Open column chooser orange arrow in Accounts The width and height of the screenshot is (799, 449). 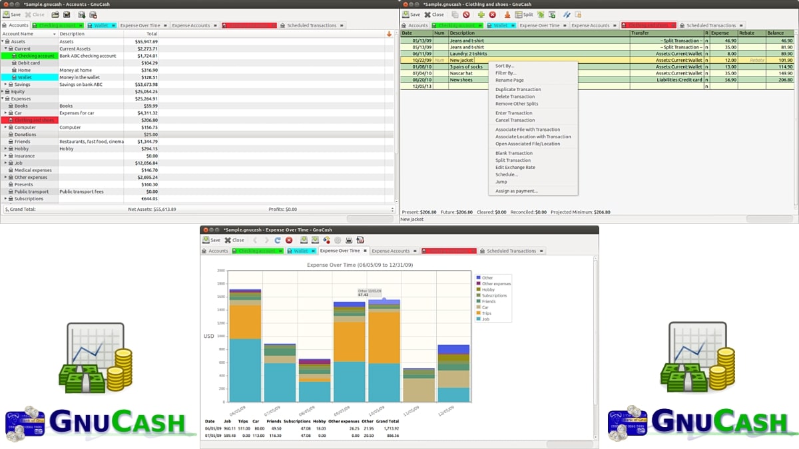tap(389, 34)
